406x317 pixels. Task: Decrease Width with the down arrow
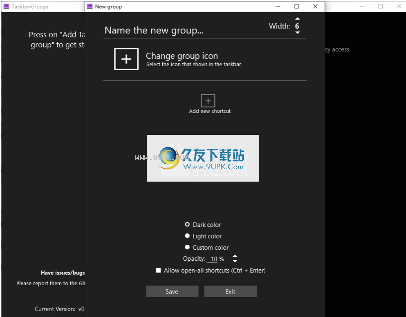tap(298, 33)
